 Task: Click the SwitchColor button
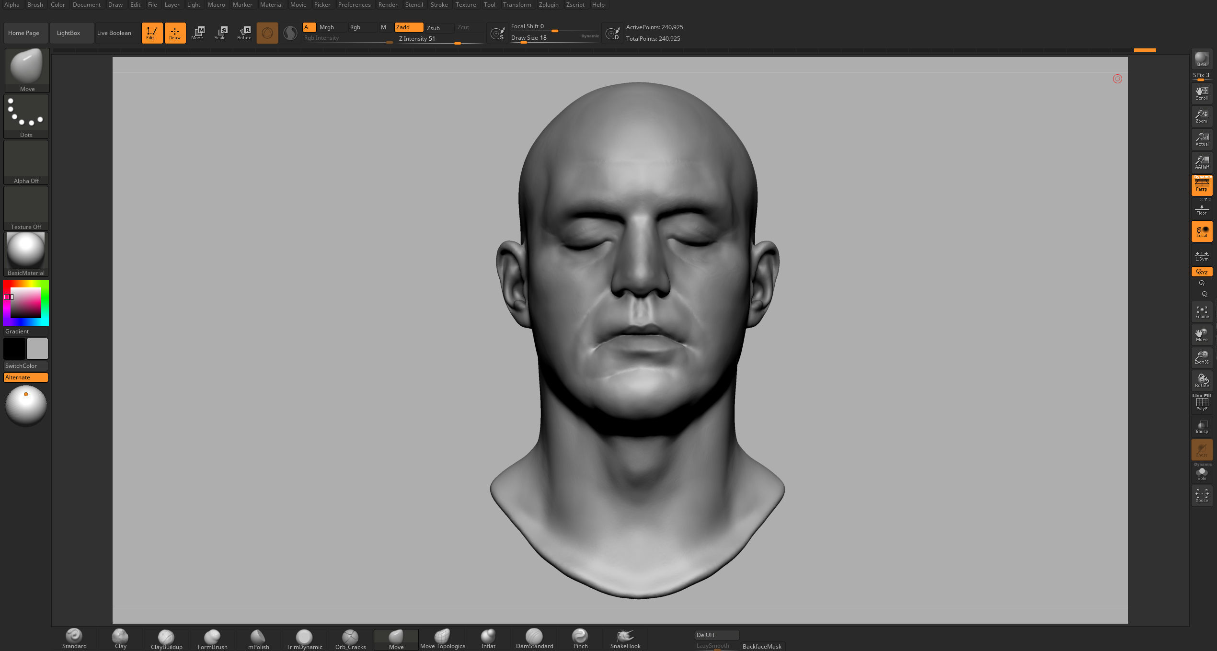pyautogui.click(x=25, y=366)
